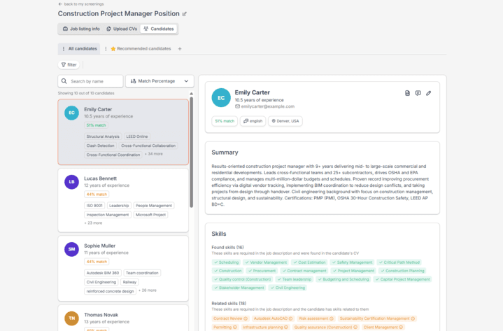This screenshot has width=503, height=331.
Task: Open options dots beside All candidates
Action: click(63, 49)
